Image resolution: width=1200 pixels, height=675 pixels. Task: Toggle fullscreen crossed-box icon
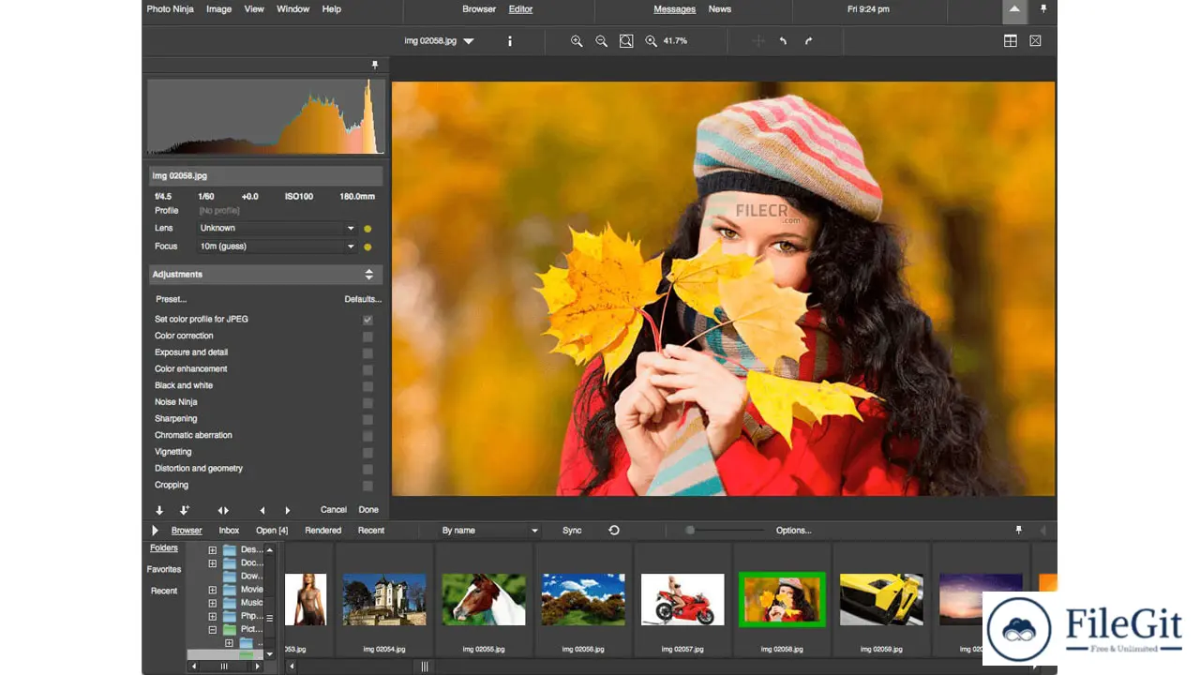(x=1035, y=41)
